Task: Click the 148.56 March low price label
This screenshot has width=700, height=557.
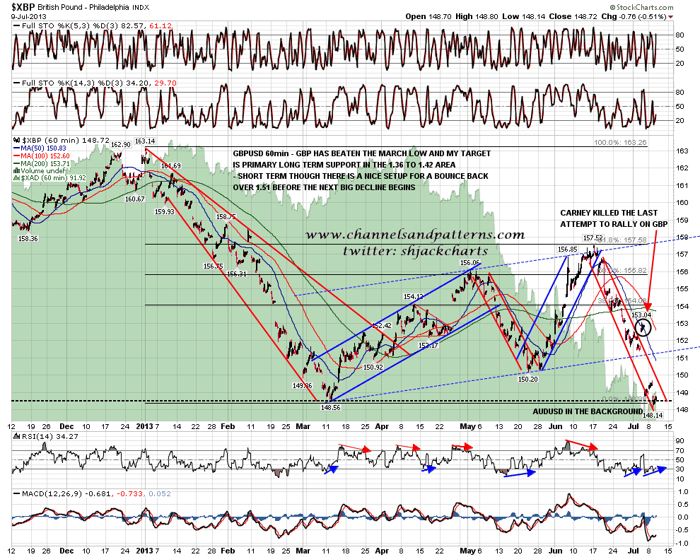Action: coord(330,408)
